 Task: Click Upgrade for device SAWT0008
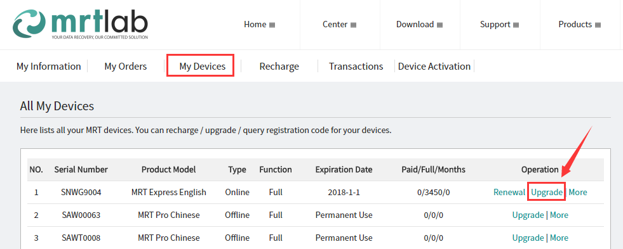click(528, 238)
